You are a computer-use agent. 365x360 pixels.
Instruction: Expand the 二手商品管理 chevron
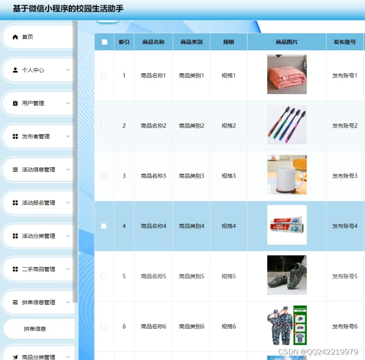(x=68, y=269)
